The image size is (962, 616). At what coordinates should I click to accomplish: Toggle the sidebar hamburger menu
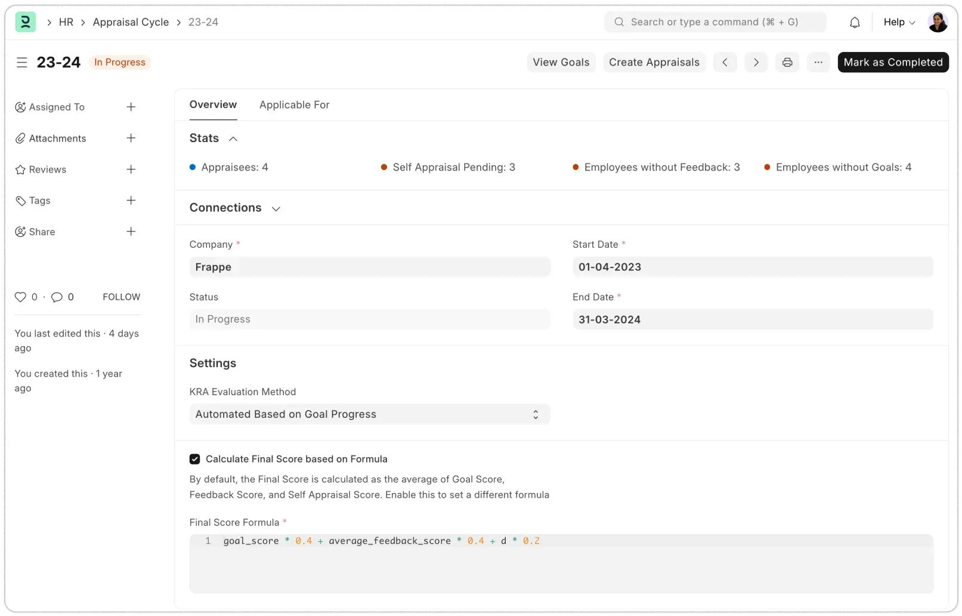tap(21, 63)
